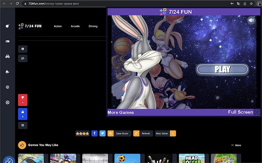Screen dimensions: 262x163
Task: Go to the Next Game
Action: click(x=162, y=133)
